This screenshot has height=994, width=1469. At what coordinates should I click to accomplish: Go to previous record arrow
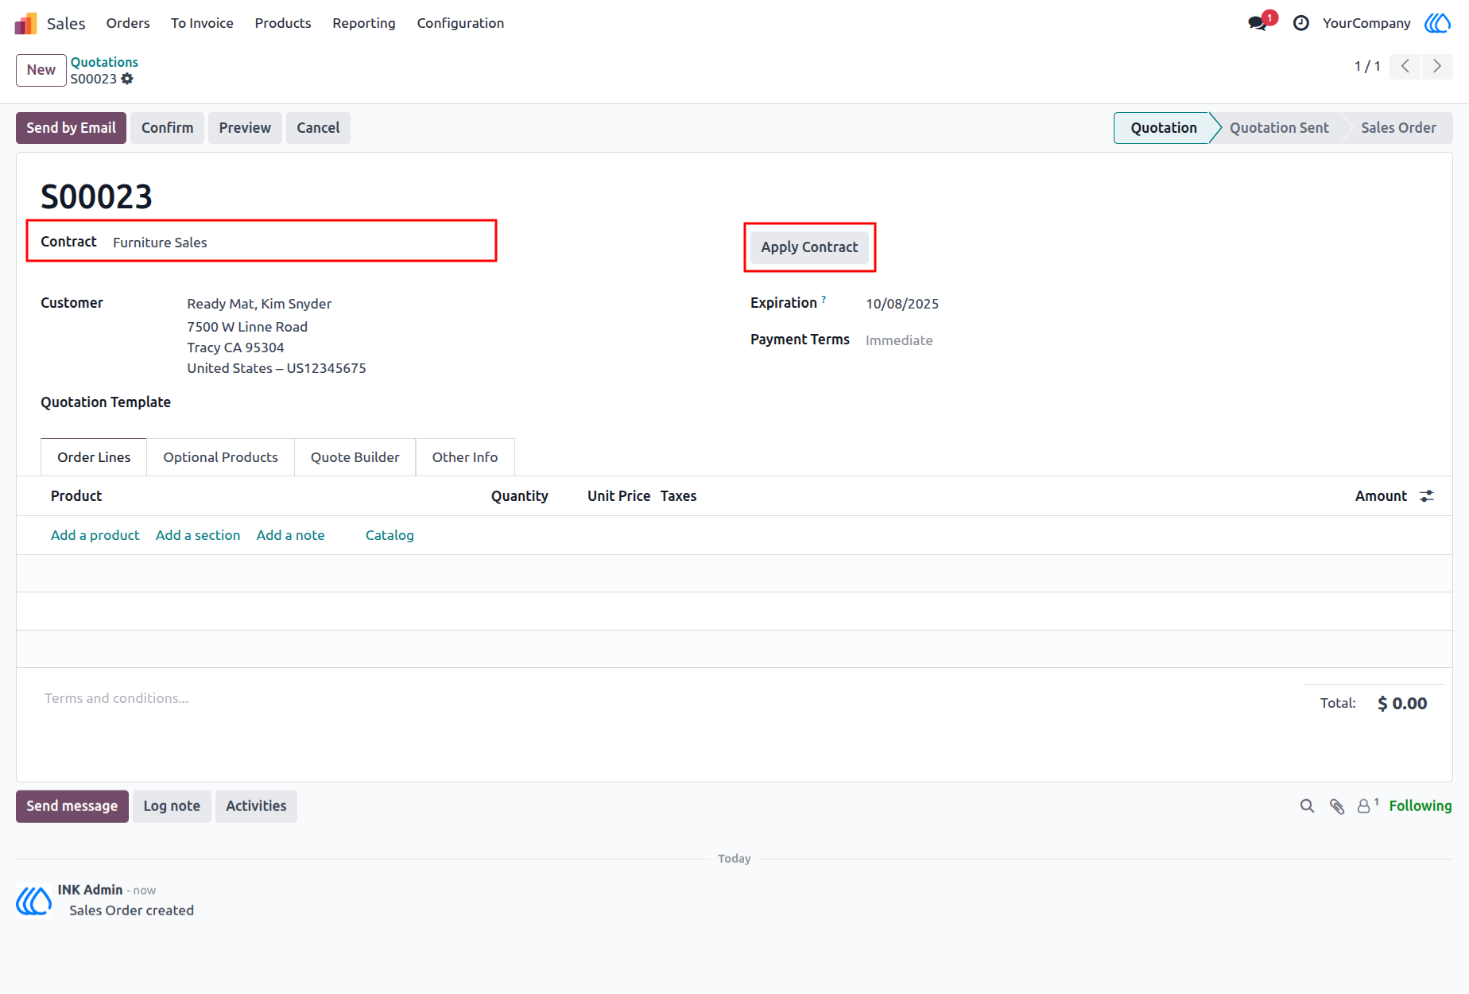click(1405, 66)
